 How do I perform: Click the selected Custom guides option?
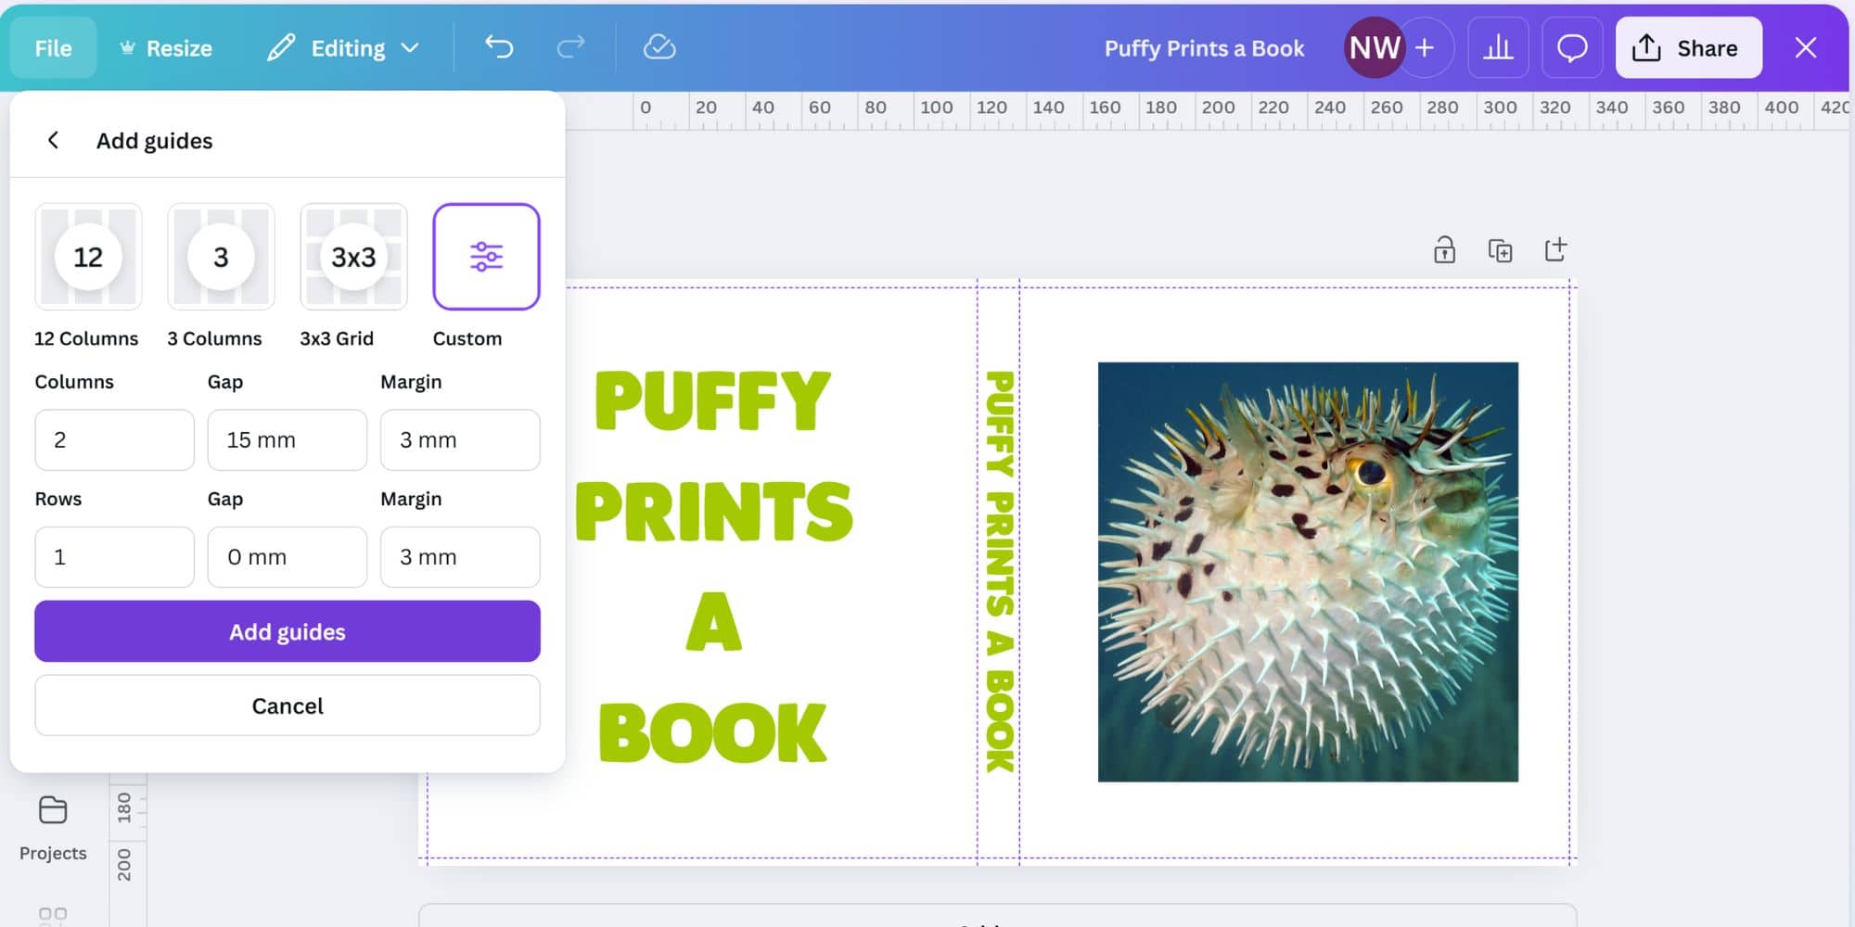click(486, 258)
